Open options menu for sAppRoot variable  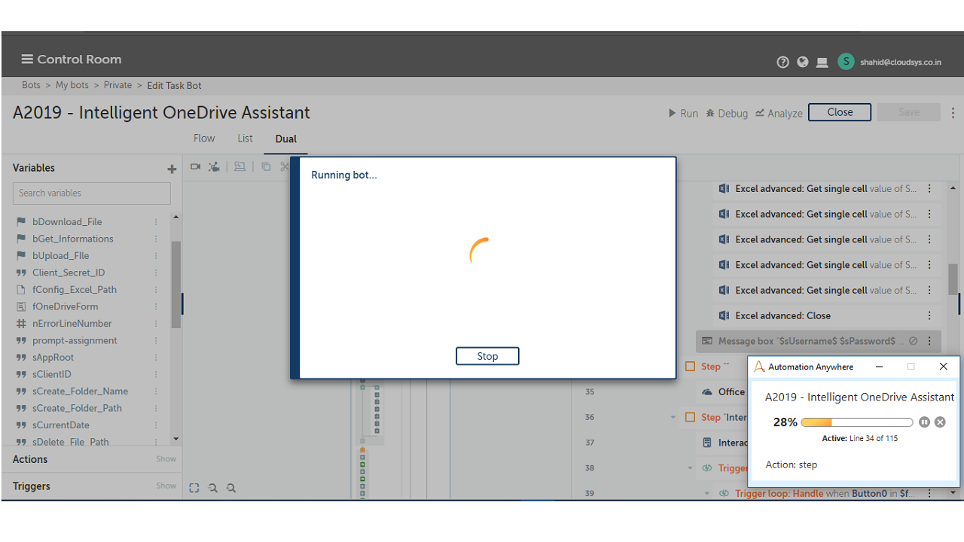click(x=157, y=358)
